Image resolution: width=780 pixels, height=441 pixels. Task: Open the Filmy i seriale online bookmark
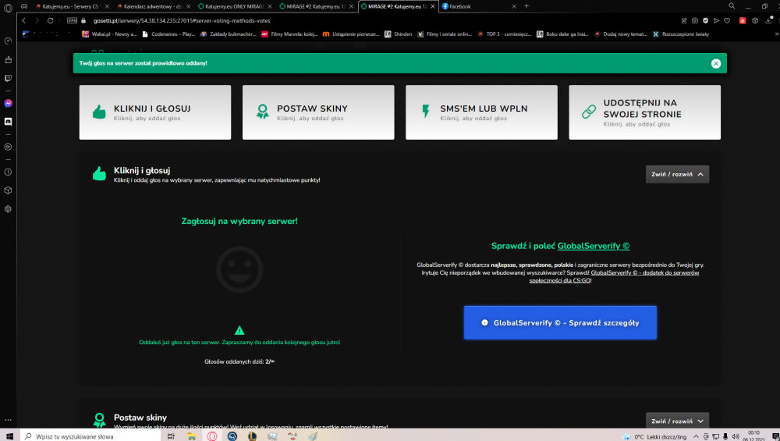[445, 34]
